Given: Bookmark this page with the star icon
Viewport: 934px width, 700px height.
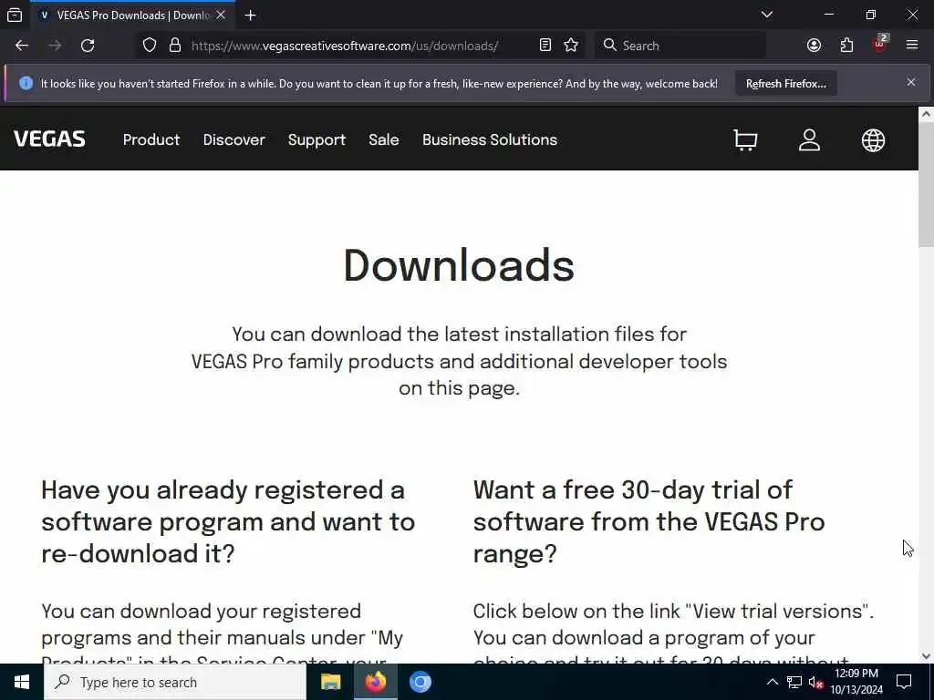Looking at the screenshot, I should point(571,46).
